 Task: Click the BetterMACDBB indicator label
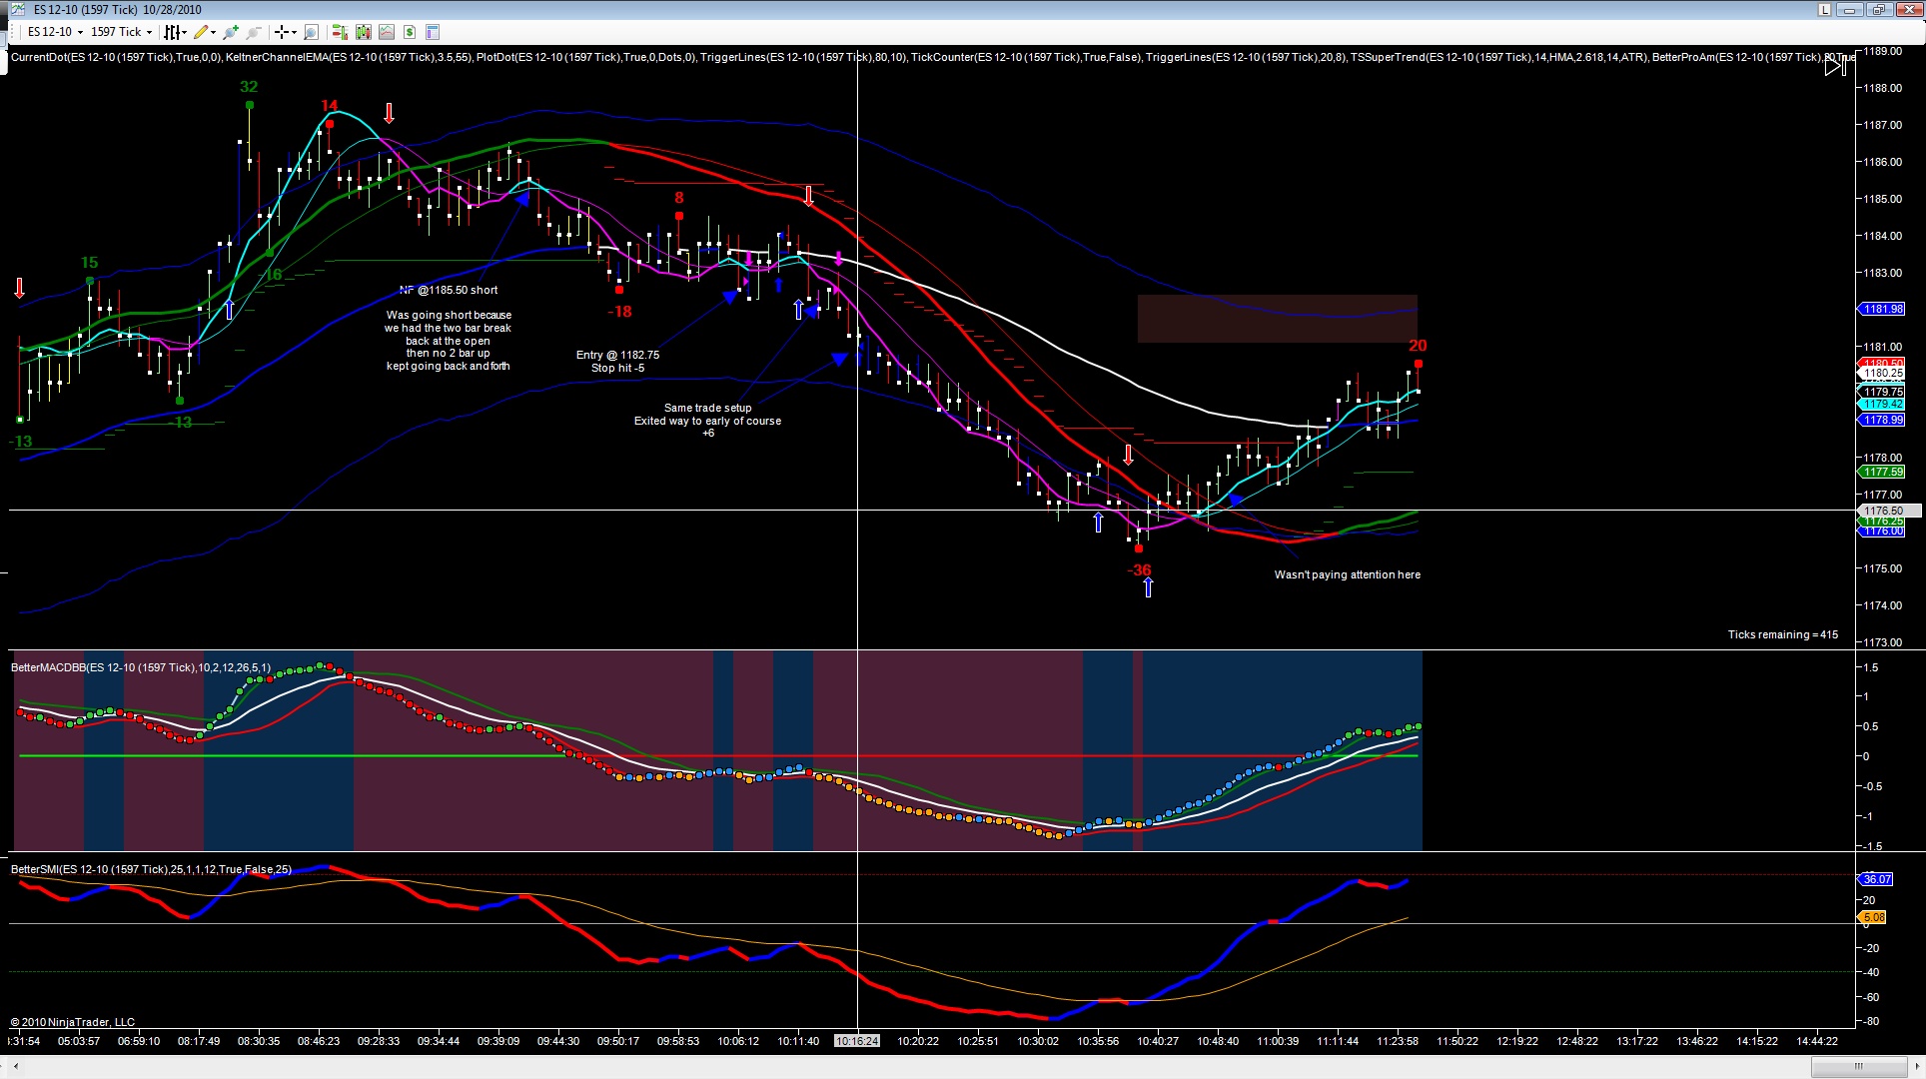pyautogui.click(x=141, y=667)
